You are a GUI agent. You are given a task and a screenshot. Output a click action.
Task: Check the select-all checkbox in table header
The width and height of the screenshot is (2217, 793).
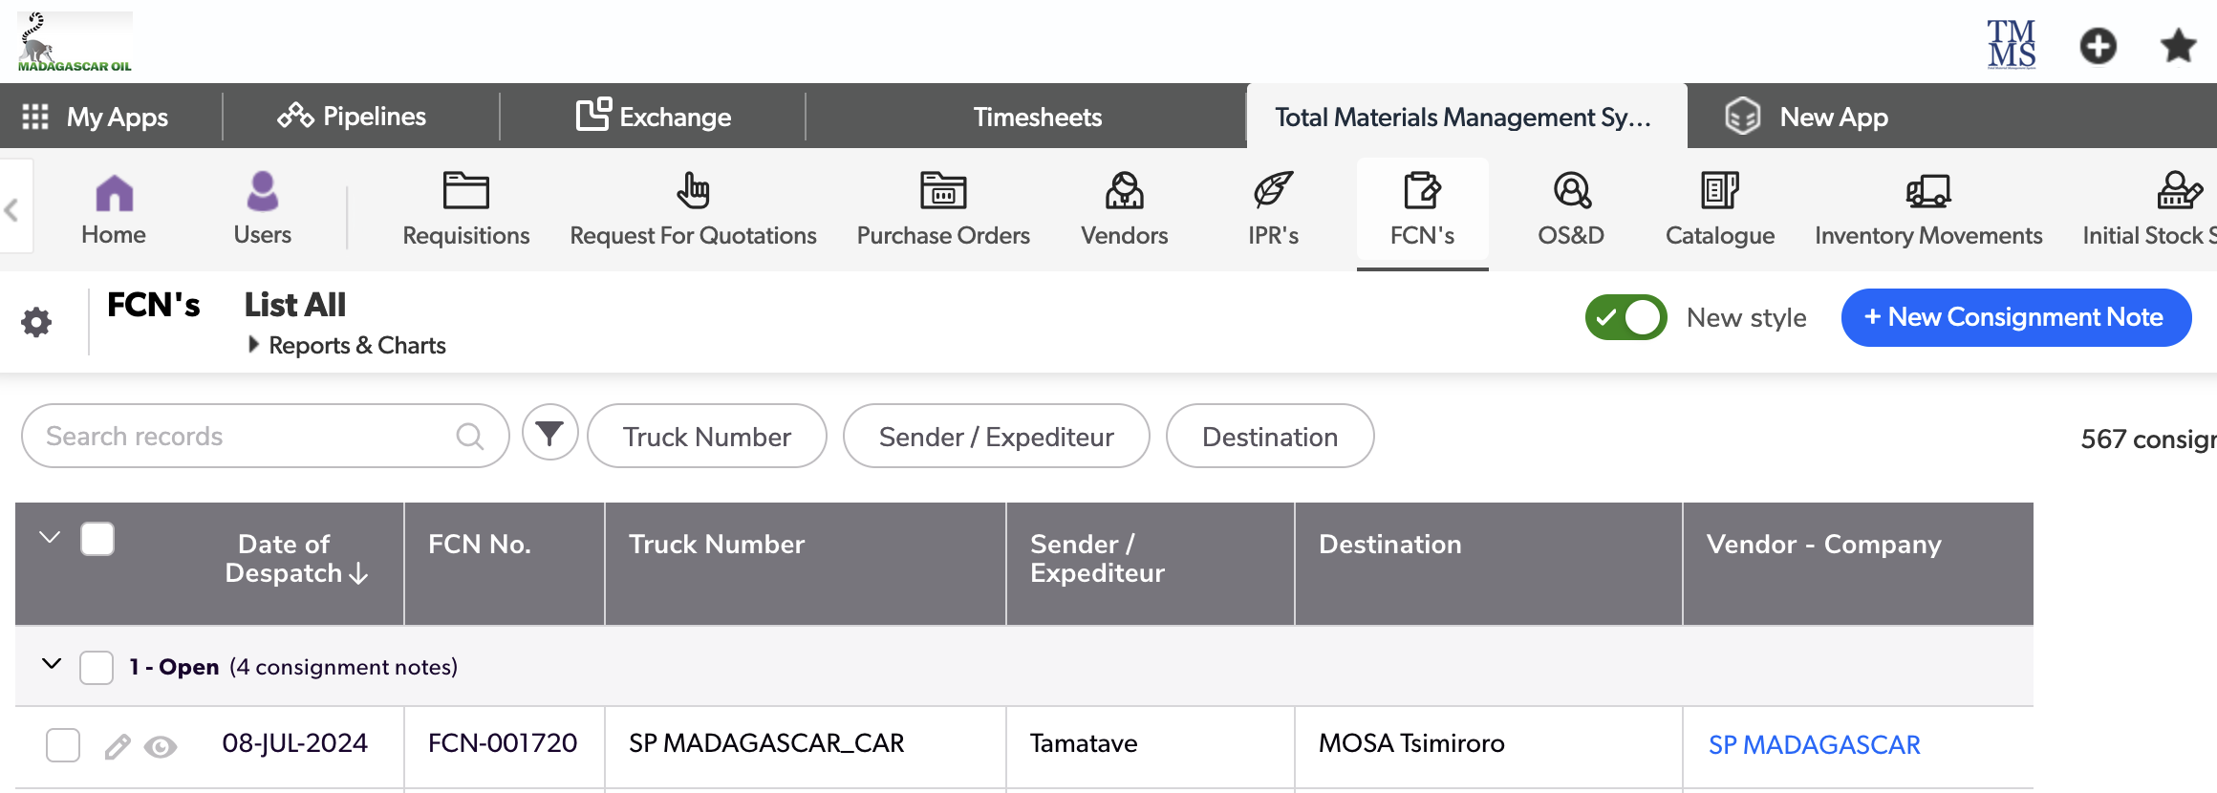[97, 539]
